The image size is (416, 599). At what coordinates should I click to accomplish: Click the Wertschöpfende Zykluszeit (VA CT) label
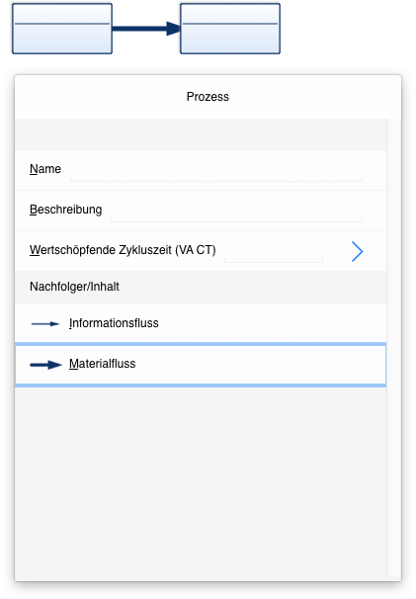pyautogui.click(x=123, y=250)
